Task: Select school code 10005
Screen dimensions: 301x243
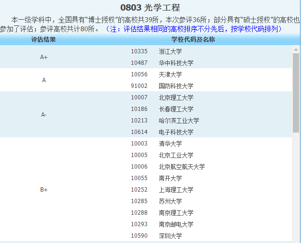Action: point(139,155)
